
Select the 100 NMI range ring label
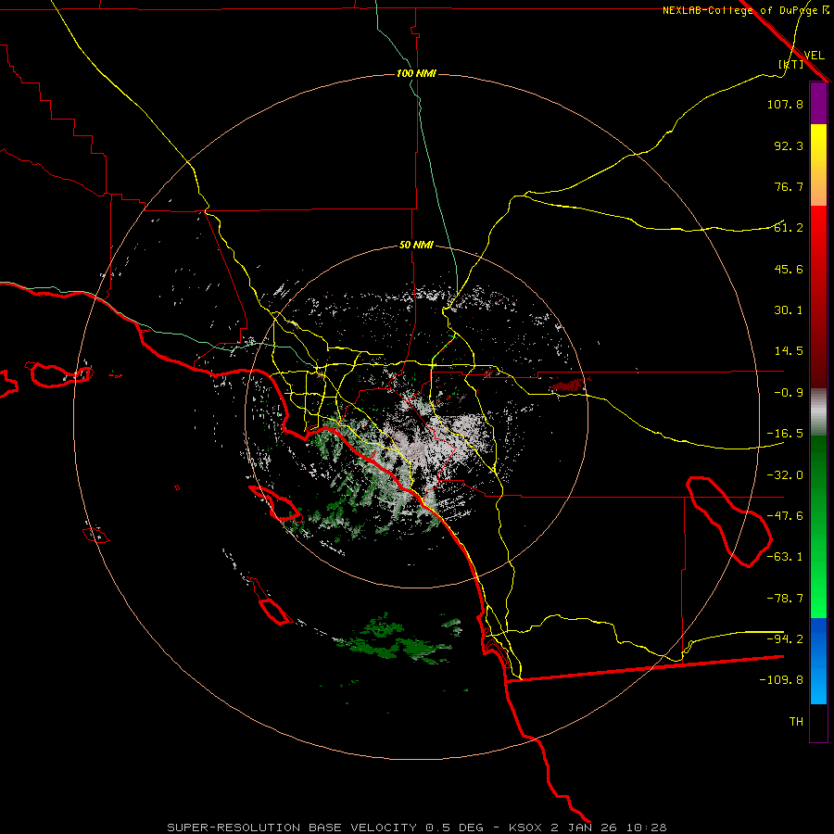pos(416,73)
